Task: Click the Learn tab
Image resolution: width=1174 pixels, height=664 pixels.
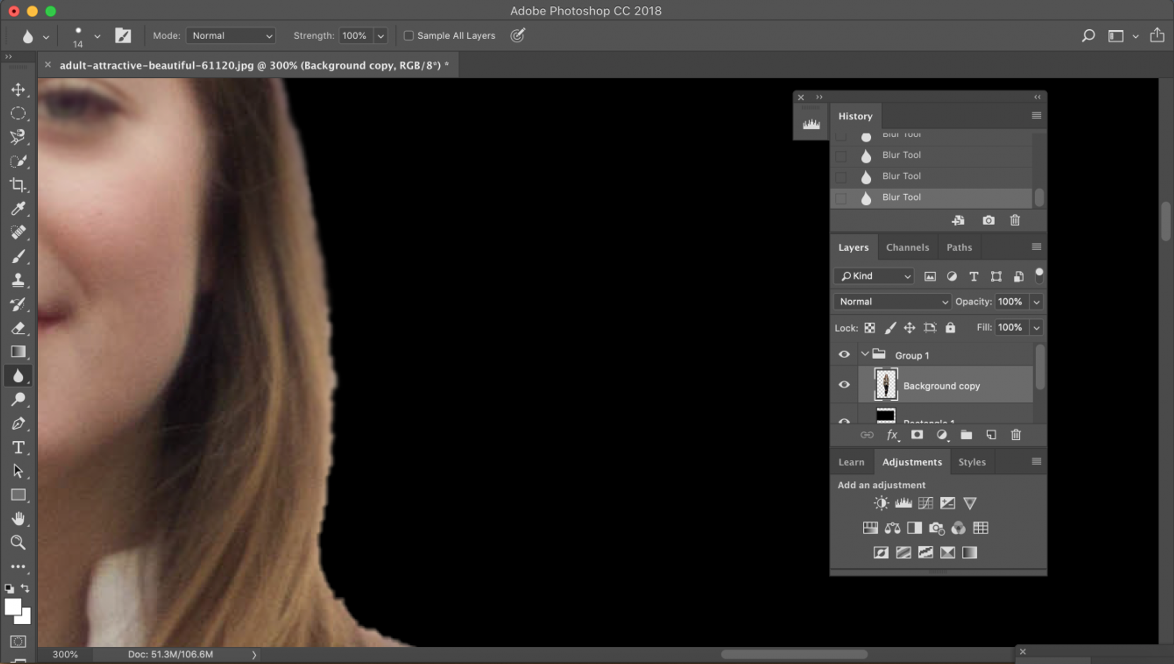Action: (852, 461)
